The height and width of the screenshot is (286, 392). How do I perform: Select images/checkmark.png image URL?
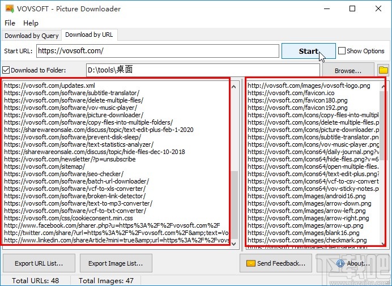(x=307, y=240)
